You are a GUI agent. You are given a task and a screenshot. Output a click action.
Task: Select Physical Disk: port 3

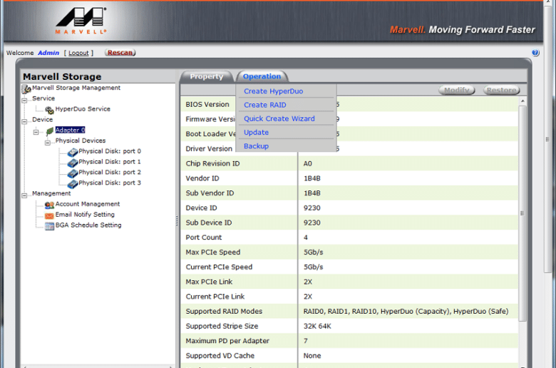[x=110, y=183]
